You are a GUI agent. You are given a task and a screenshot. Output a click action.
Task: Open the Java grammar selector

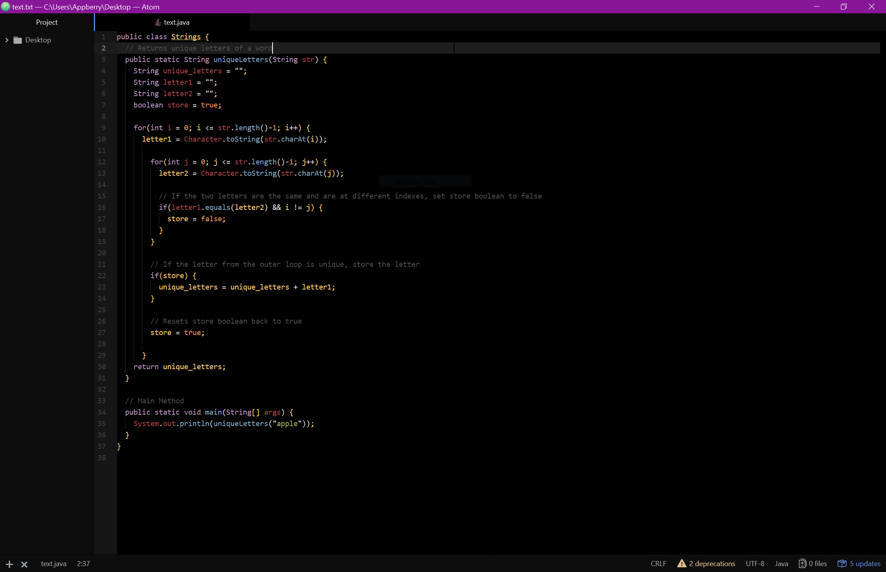click(x=781, y=563)
